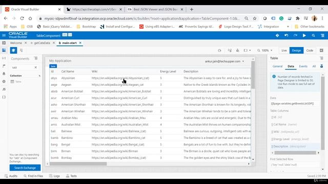Select the Data properties tab

[x=291, y=66]
